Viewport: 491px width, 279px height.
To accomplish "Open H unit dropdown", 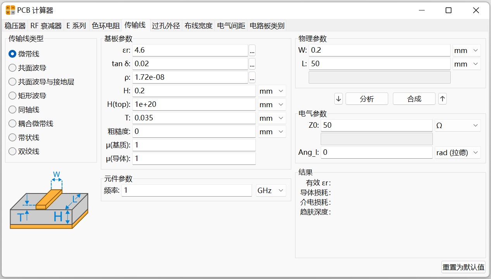I will point(271,91).
